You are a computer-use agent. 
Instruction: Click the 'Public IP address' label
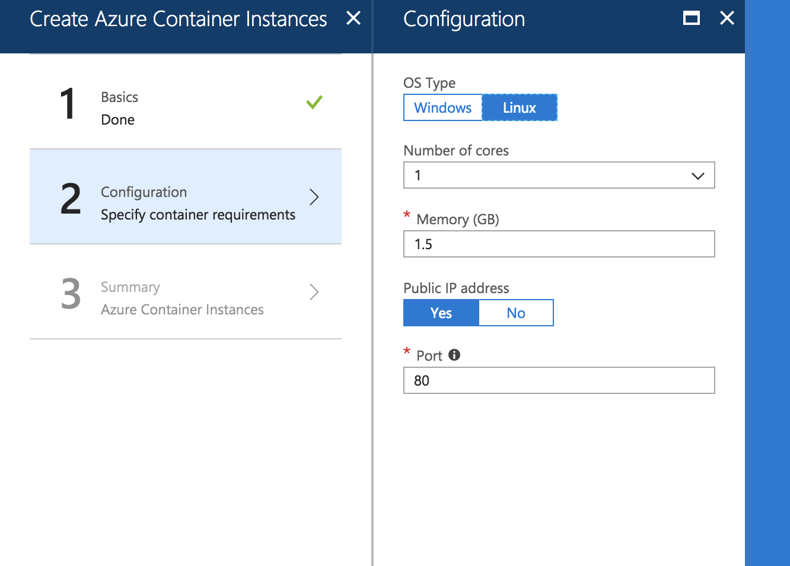(456, 288)
